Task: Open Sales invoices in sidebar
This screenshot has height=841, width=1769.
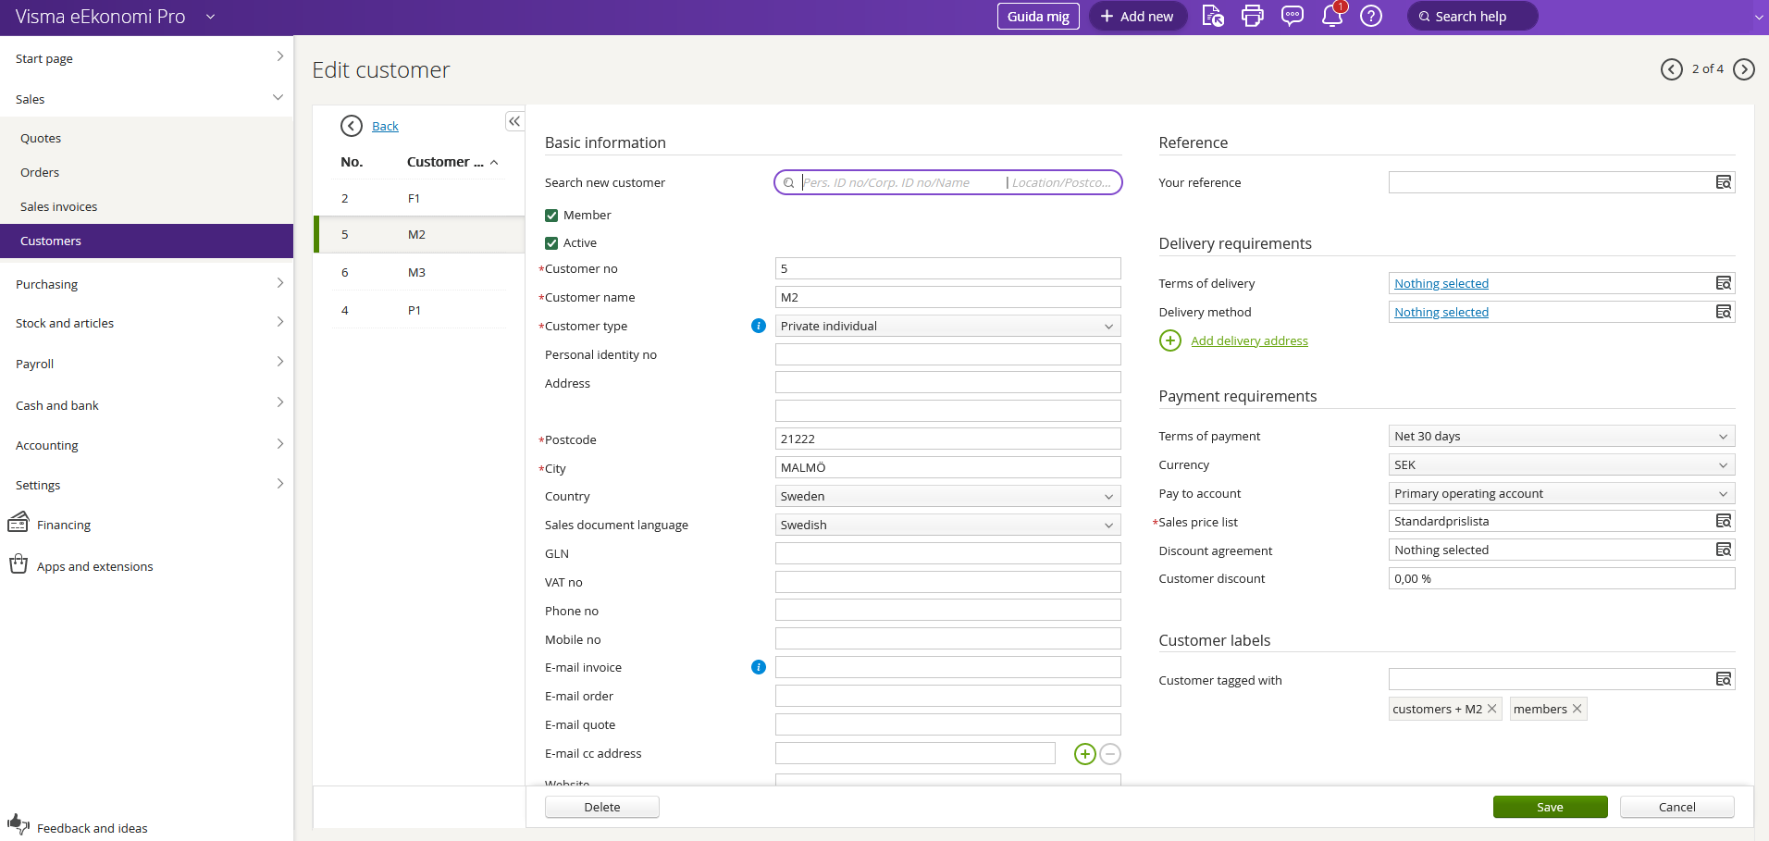Action: pos(59,206)
